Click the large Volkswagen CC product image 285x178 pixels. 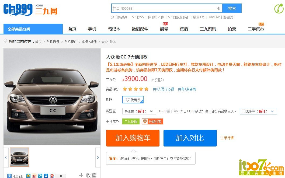pos(52,97)
